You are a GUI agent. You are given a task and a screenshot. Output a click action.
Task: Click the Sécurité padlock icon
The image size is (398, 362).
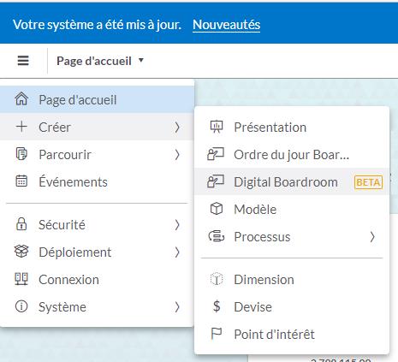point(21,224)
